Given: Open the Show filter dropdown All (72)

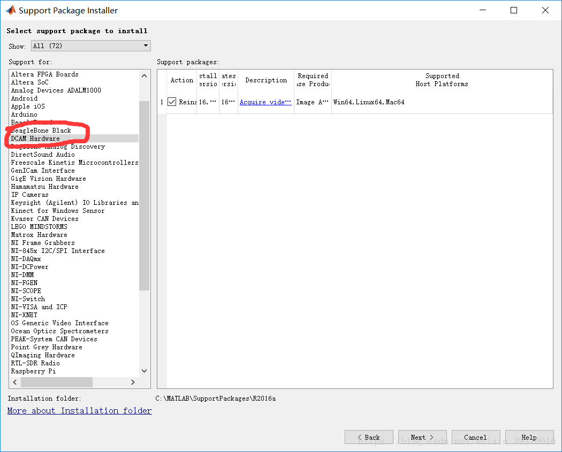Looking at the screenshot, I should [x=90, y=46].
